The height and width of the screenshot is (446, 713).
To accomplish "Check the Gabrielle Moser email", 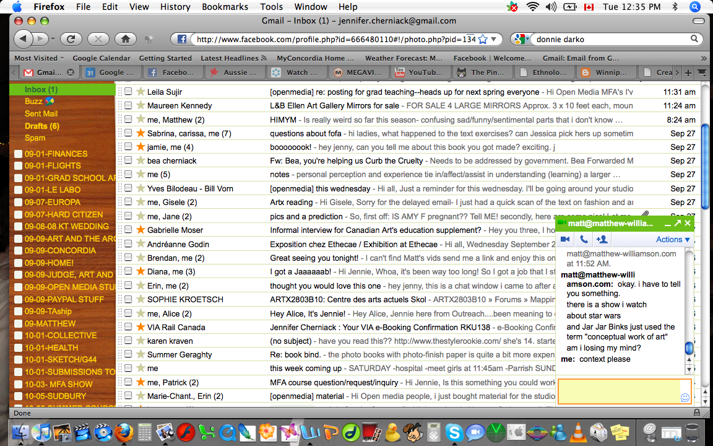I will pos(128,229).
